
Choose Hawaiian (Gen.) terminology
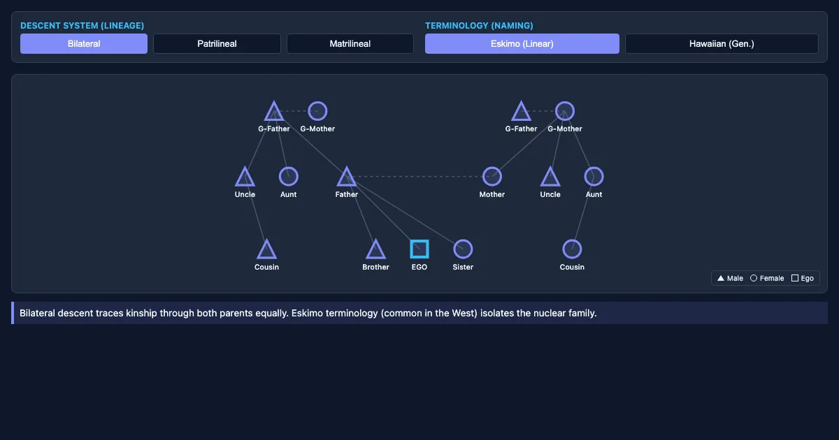pos(722,44)
